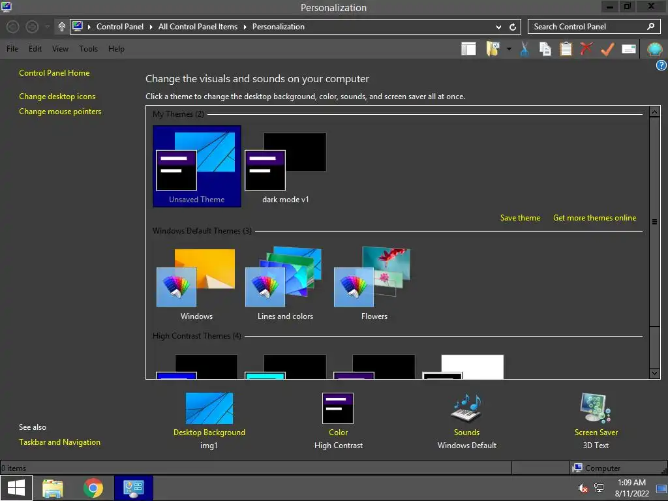
Task: Expand the chevron before Personalization breadcrumb
Action: pyautogui.click(x=245, y=27)
